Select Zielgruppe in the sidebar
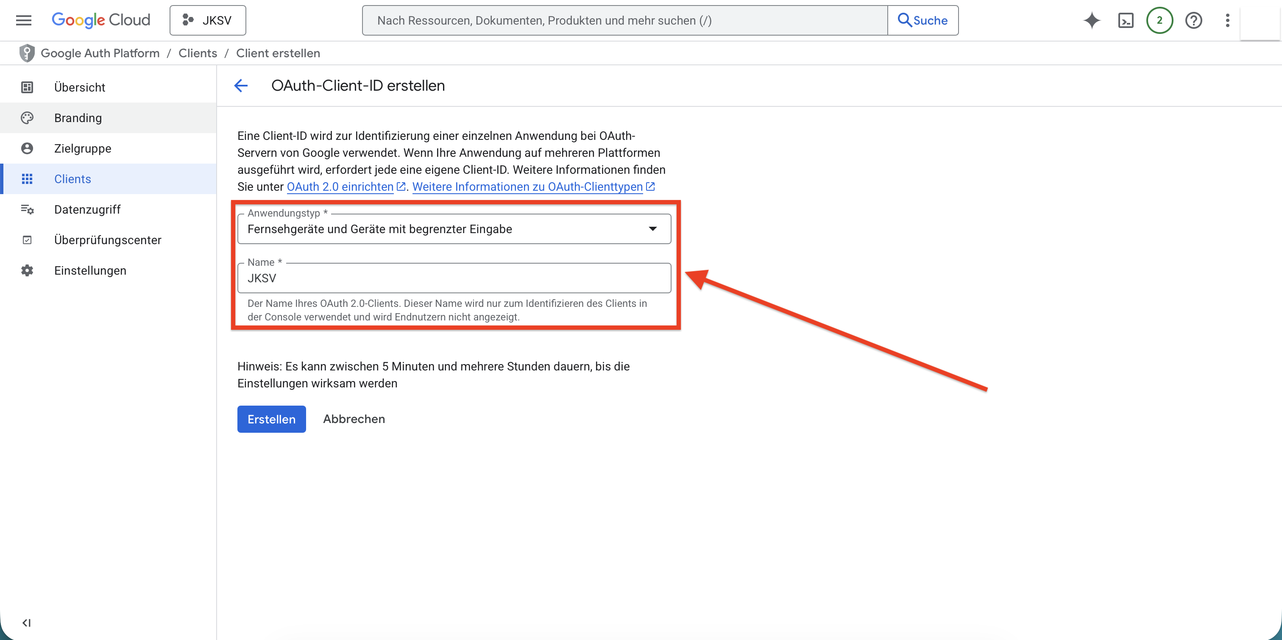The image size is (1282, 640). 83,148
